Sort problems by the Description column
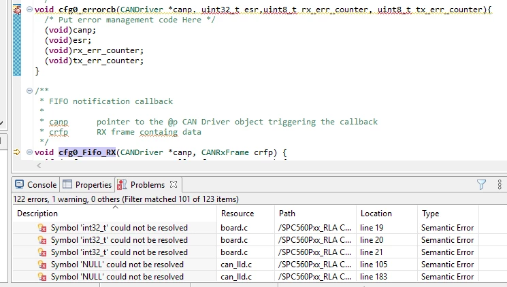 pyautogui.click(x=115, y=214)
